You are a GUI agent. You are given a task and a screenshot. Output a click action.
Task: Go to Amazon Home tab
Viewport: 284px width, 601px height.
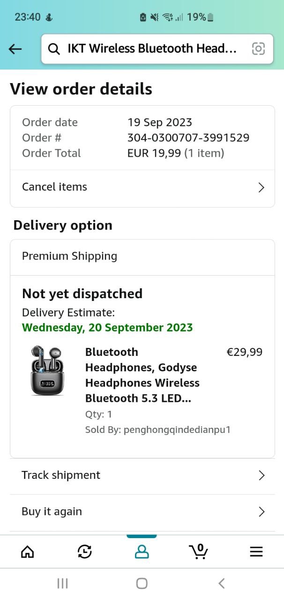[28, 552]
